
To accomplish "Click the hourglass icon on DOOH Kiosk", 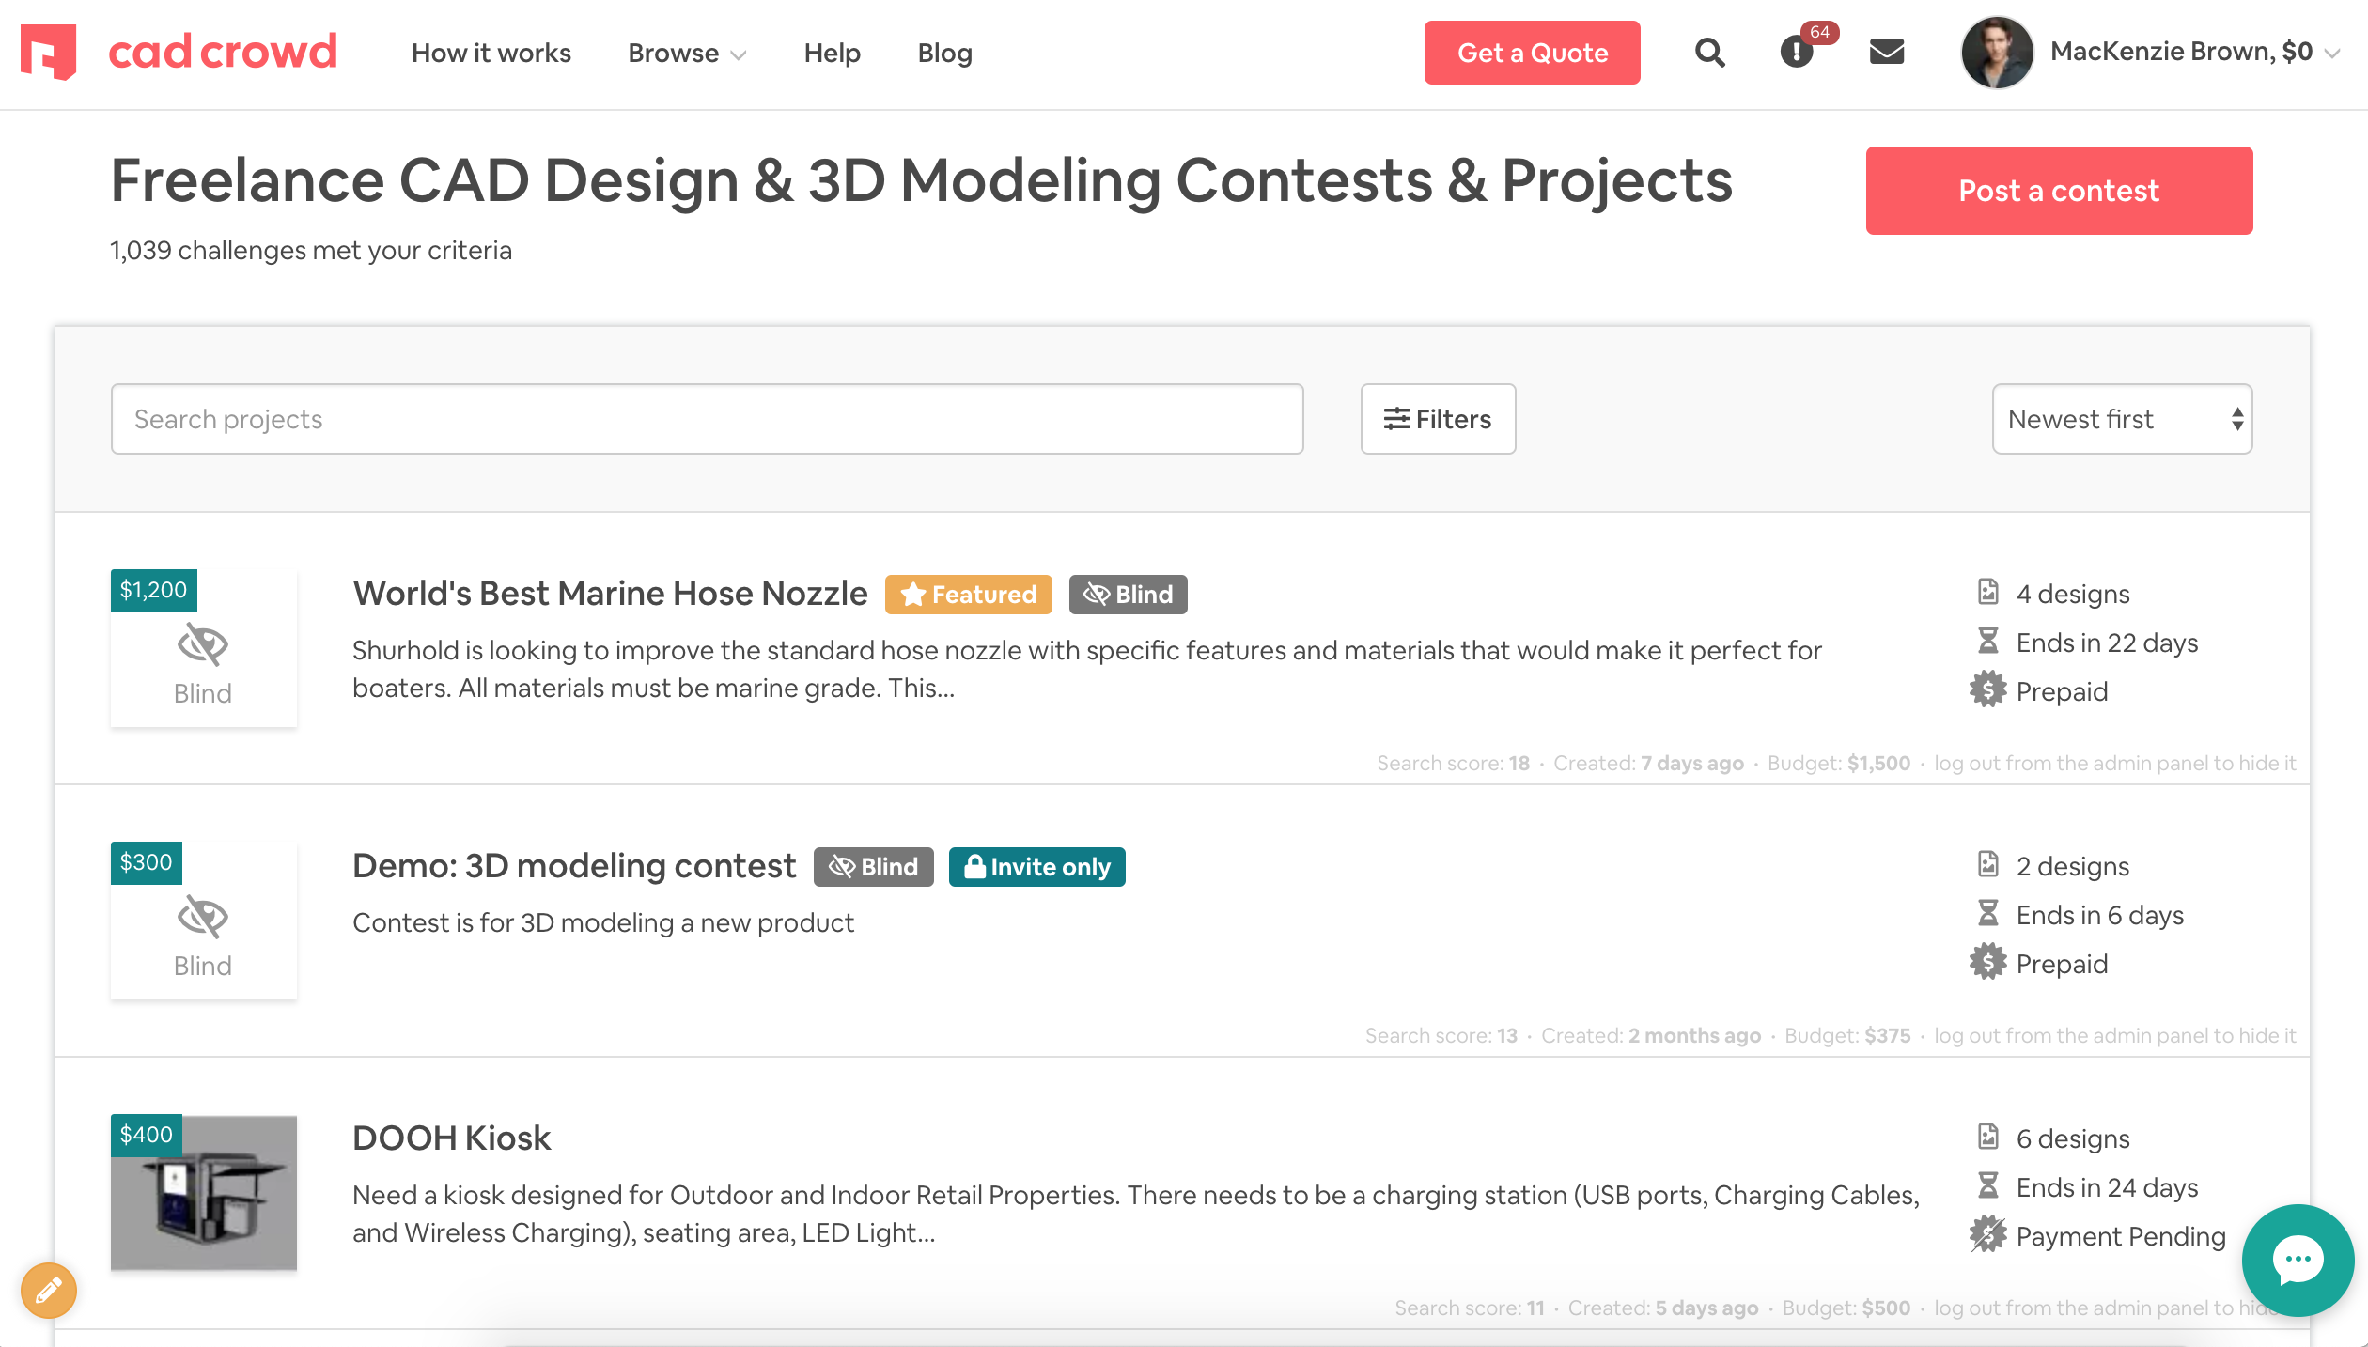I will click(x=1986, y=1186).
